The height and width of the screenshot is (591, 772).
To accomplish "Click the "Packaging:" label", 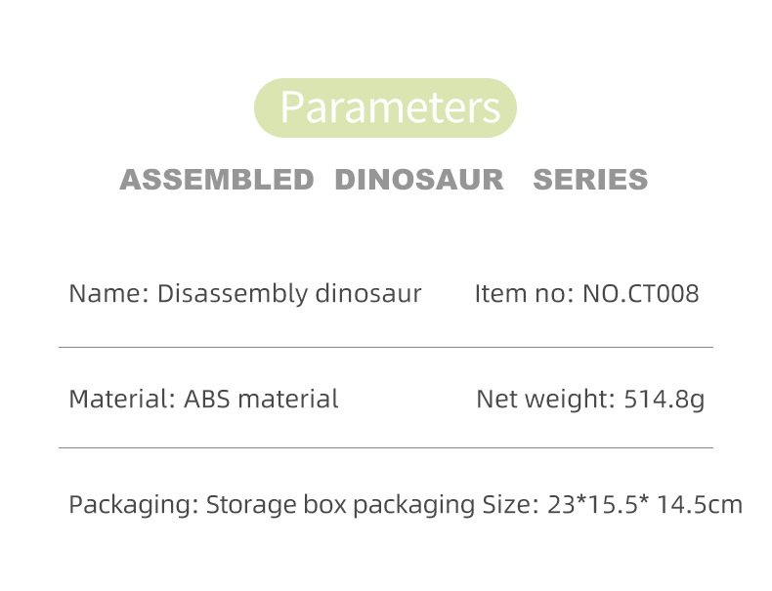I will click(135, 505).
